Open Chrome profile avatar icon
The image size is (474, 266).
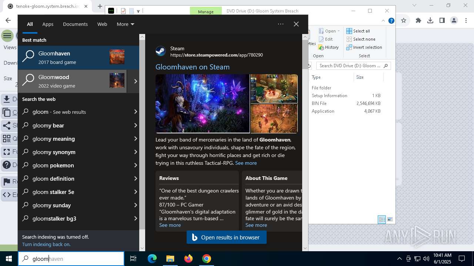[x=454, y=21]
